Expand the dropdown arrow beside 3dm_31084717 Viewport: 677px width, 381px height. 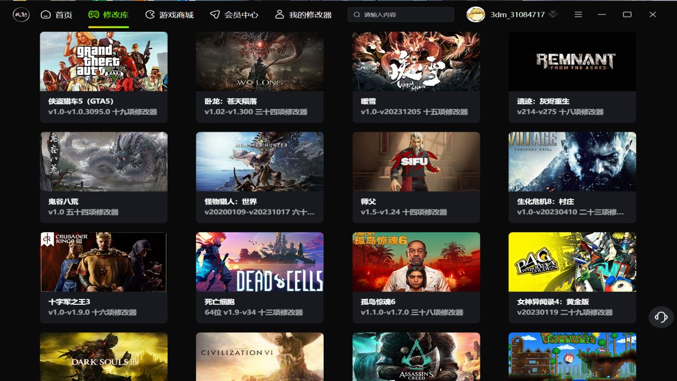[553, 15]
